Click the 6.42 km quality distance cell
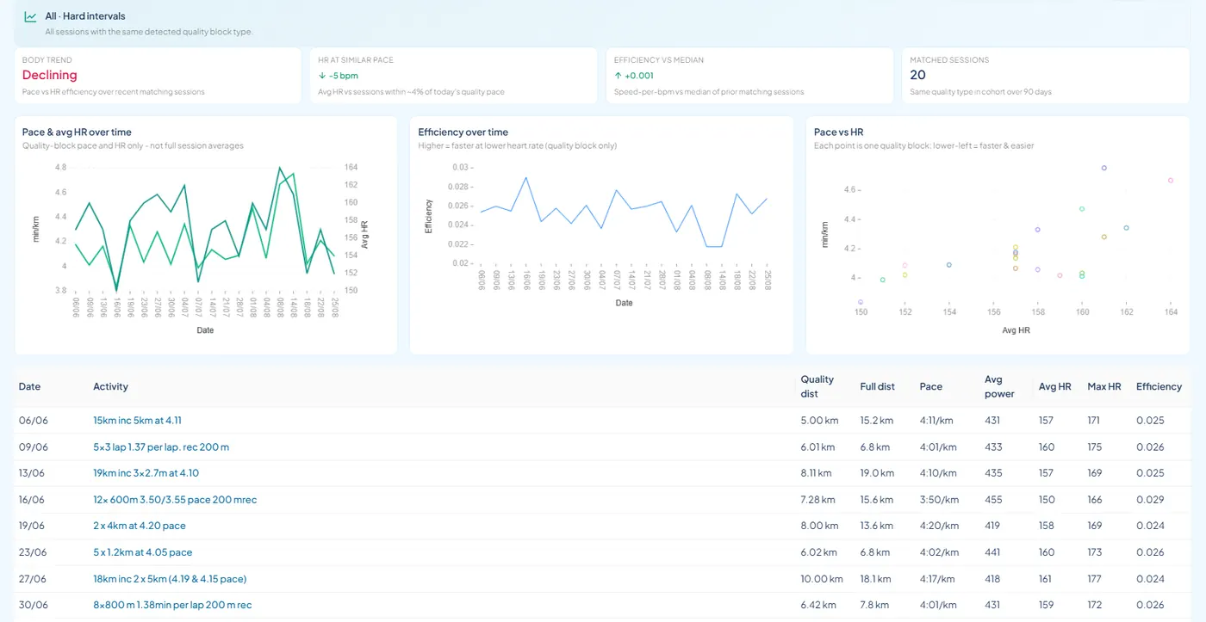Viewport: 1206px width, 622px height. [x=819, y=605]
